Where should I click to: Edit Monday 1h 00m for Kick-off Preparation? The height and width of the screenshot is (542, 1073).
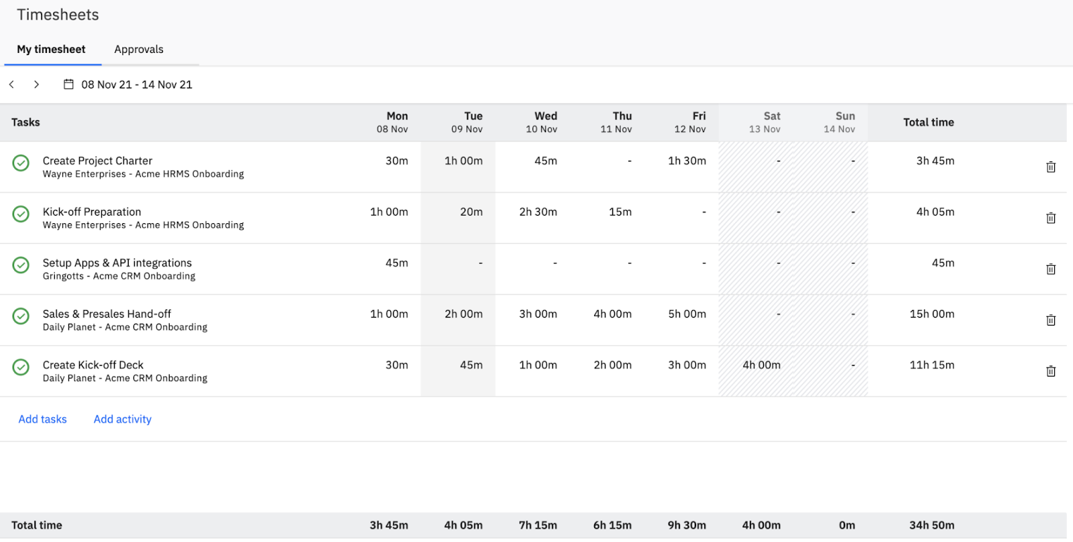(389, 212)
